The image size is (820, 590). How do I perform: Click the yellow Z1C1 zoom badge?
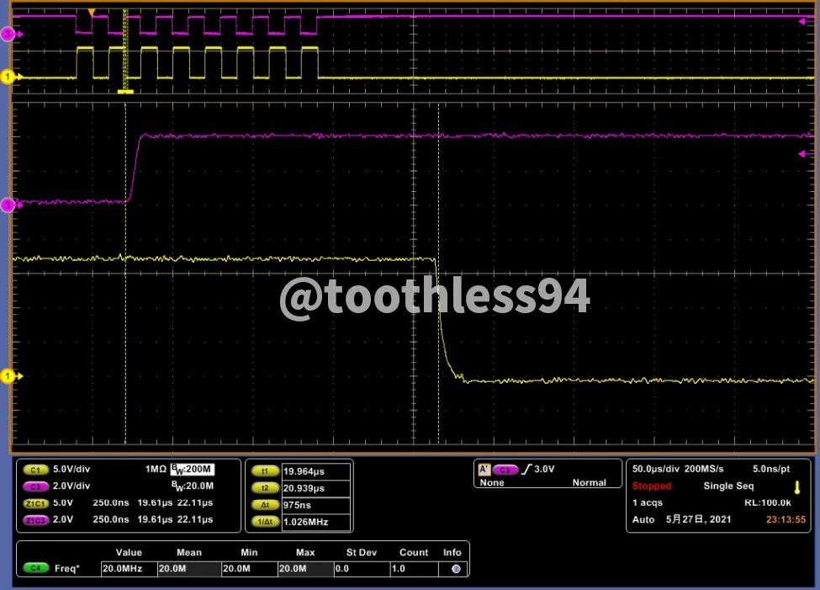pos(35,503)
